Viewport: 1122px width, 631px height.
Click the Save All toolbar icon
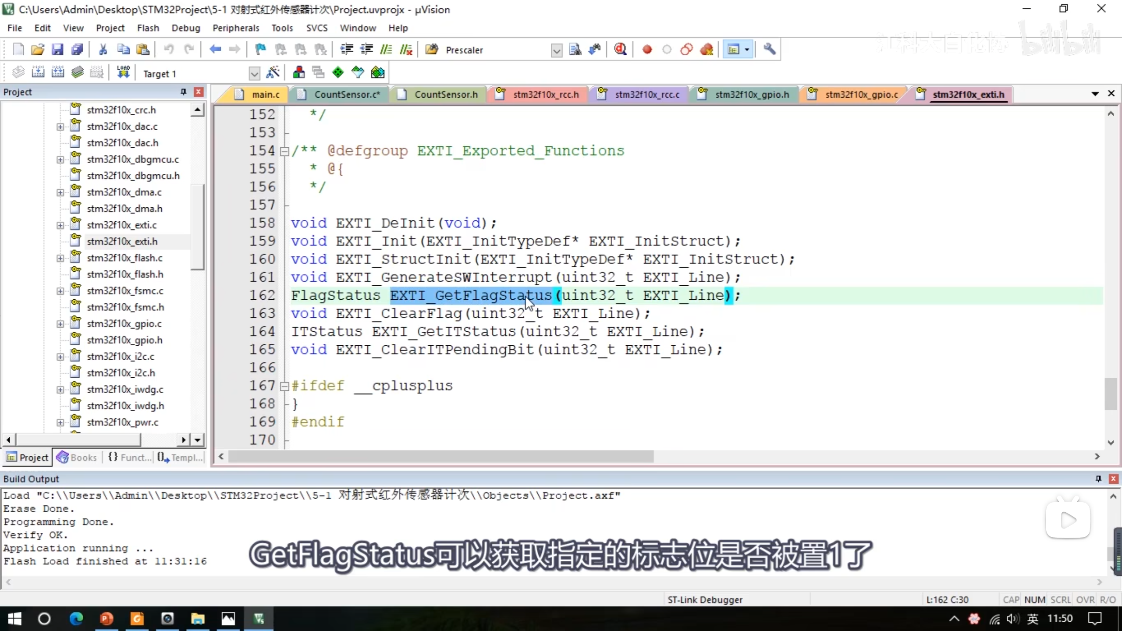pos(77,50)
